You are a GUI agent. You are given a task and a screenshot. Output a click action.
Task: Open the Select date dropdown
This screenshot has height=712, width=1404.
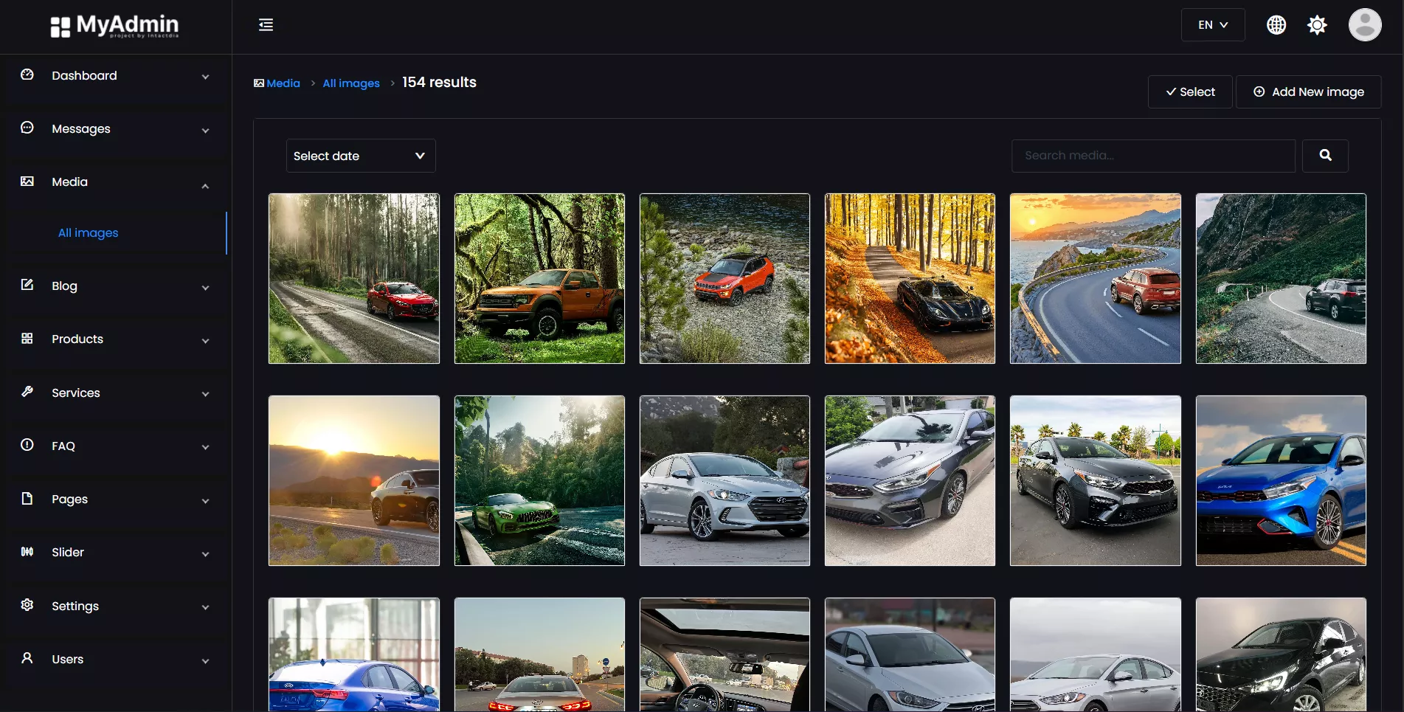[x=360, y=156]
